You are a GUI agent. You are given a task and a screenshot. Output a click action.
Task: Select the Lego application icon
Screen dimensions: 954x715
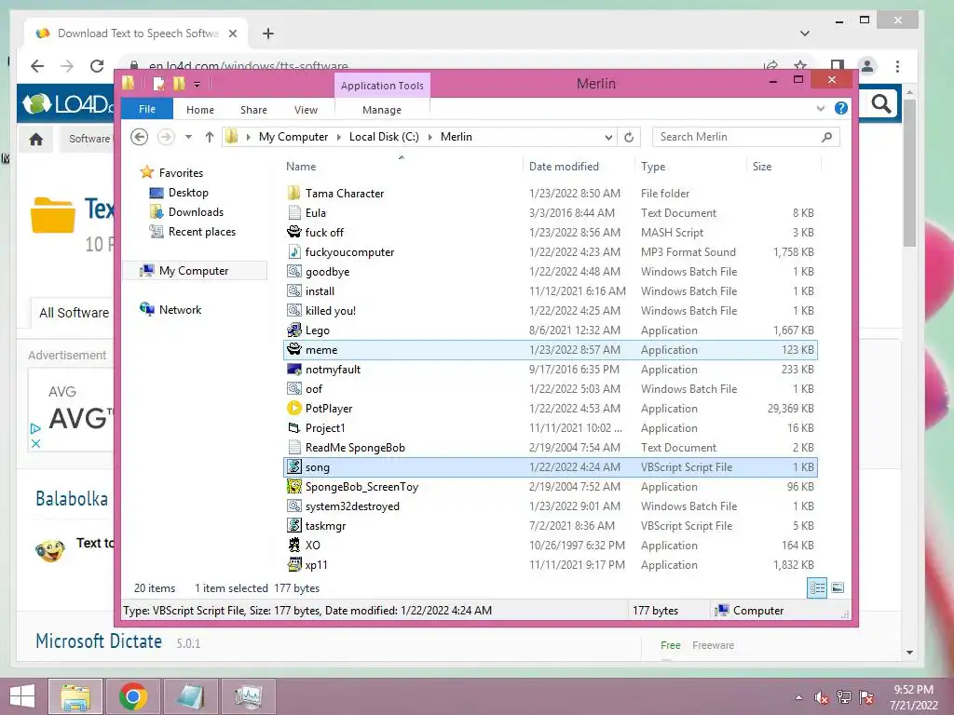[293, 331]
